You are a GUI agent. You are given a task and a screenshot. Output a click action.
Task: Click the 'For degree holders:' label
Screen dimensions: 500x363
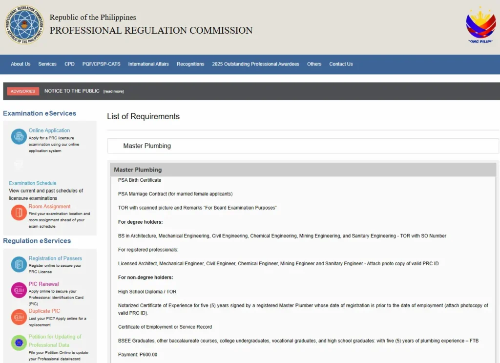(140, 222)
